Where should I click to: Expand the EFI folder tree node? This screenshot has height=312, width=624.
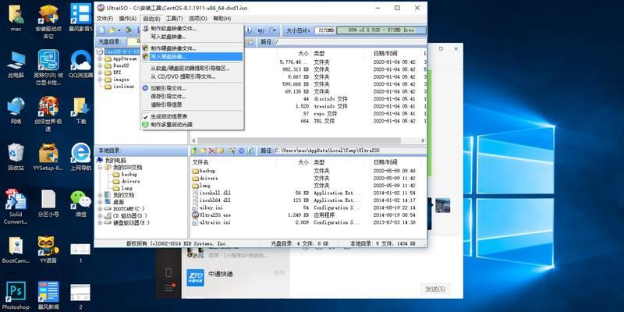[100, 73]
